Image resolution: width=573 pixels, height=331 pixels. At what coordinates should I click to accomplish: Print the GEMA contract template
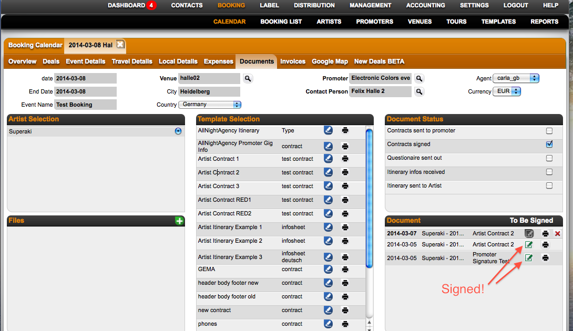[345, 269]
